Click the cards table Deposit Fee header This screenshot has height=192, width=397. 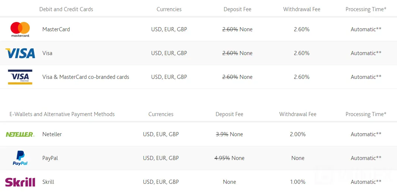237,9
